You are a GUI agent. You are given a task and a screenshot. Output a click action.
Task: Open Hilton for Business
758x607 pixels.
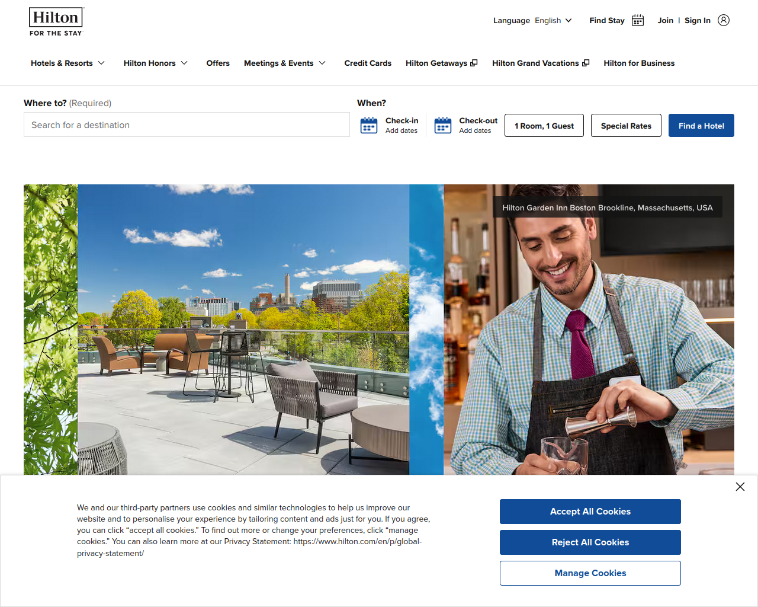click(639, 63)
